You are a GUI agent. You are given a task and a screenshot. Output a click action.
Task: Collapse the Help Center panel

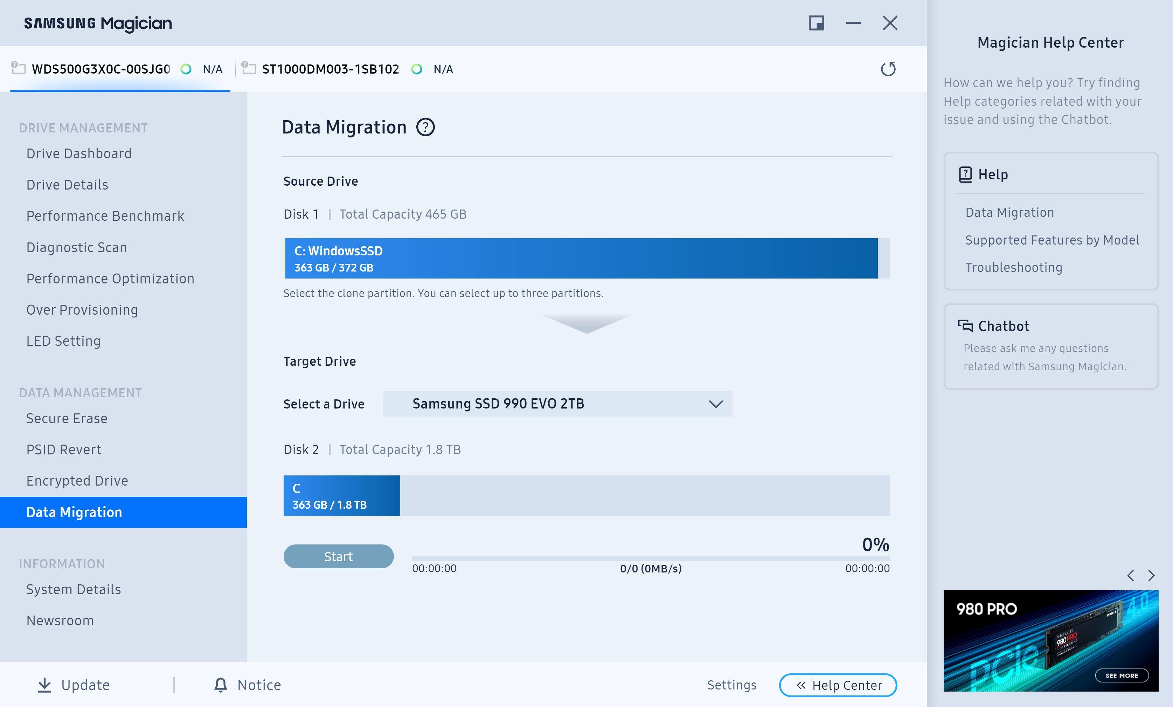point(838,685)
